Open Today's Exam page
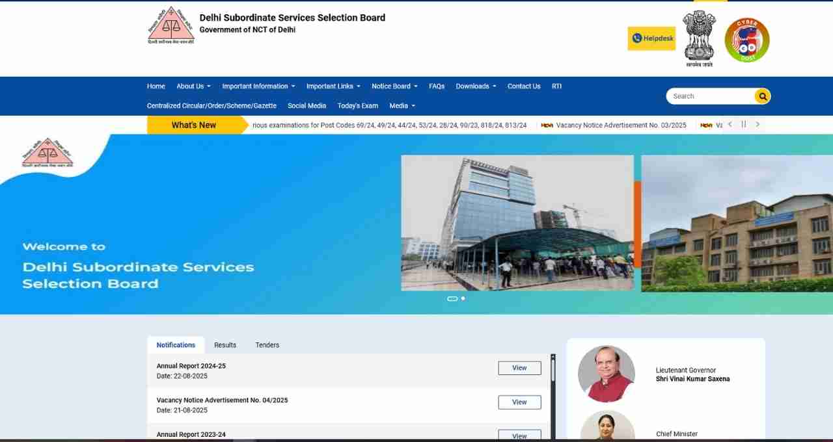The image size is (833, 442). (x=357, y=105)
